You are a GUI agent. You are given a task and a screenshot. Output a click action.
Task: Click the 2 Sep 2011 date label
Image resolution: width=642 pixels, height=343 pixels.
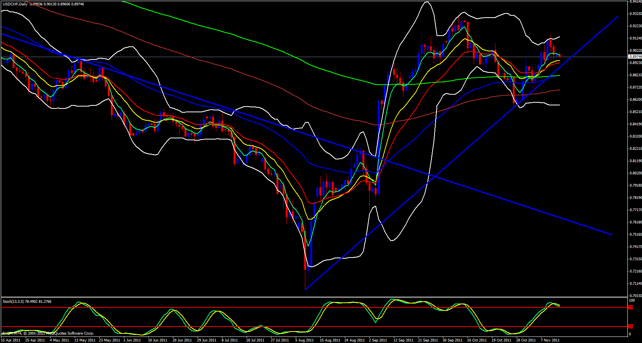pos(378,340)
